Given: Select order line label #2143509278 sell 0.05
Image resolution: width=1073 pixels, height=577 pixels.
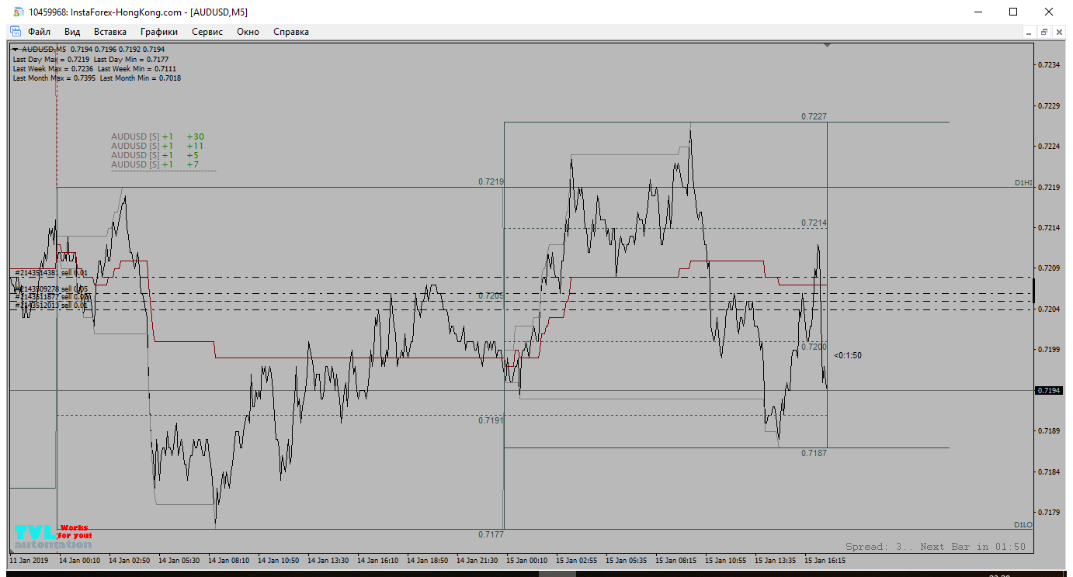Looking at the screenshot, I should [x=51, y=288].
